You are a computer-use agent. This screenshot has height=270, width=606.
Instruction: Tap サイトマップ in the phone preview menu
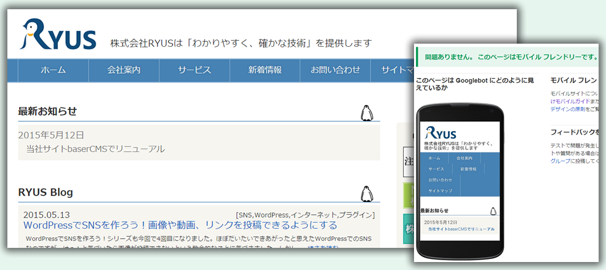click(x=440, y=191)
